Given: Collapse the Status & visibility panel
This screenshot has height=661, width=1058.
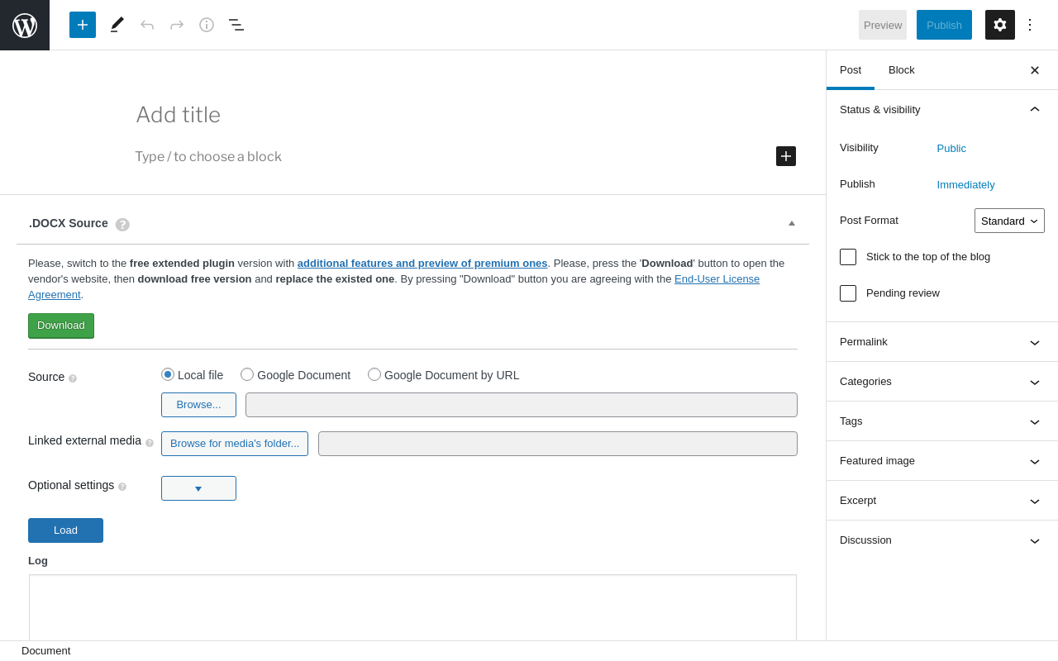Looking at the screenshot, I should 941,110.
